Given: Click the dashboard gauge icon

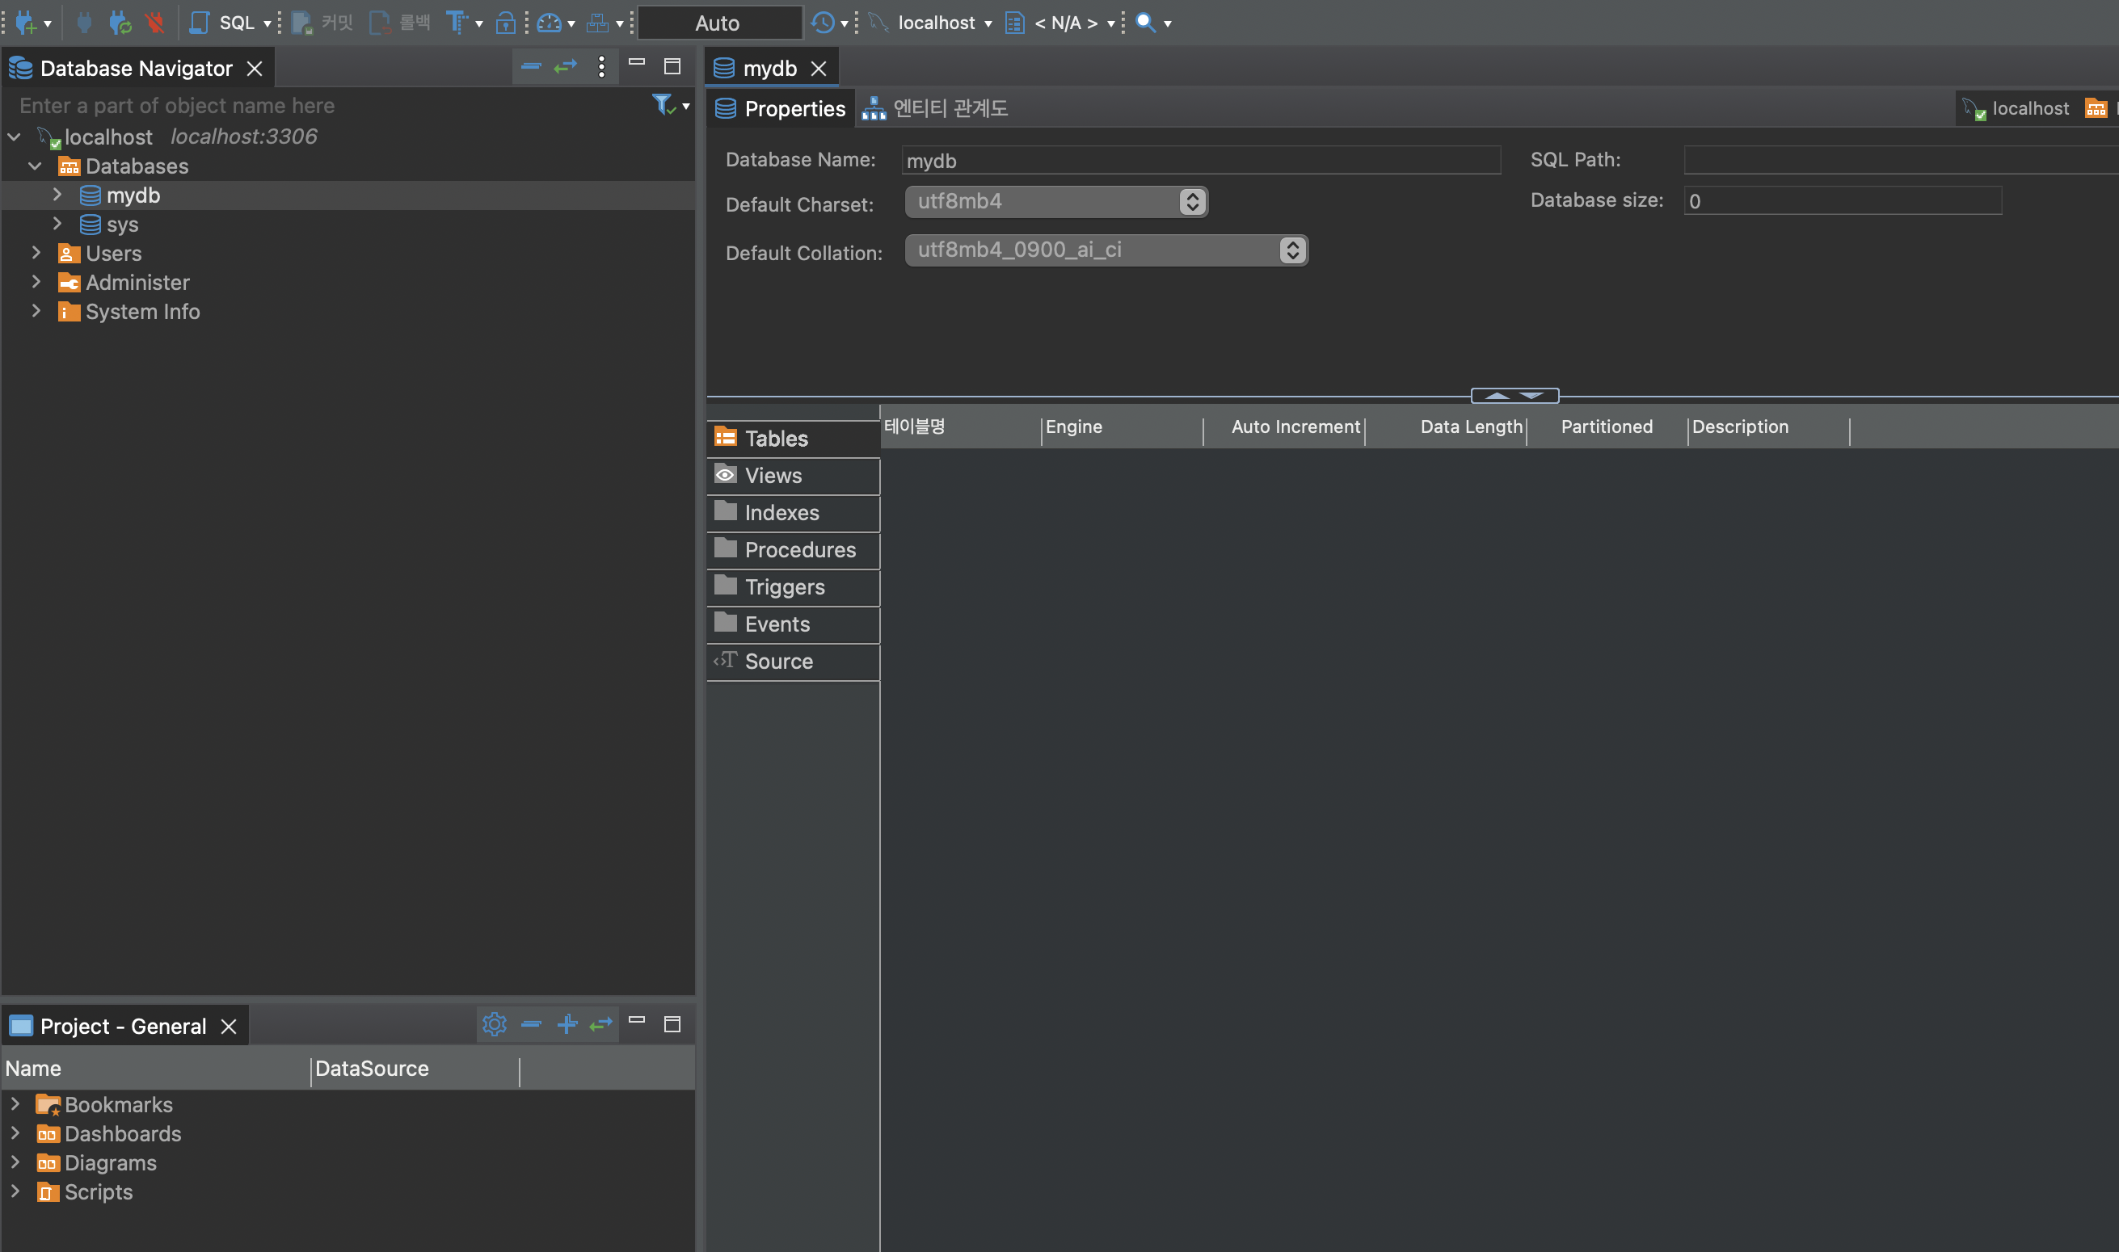Looking at the screenshot, I should click(x=550, y=23).
